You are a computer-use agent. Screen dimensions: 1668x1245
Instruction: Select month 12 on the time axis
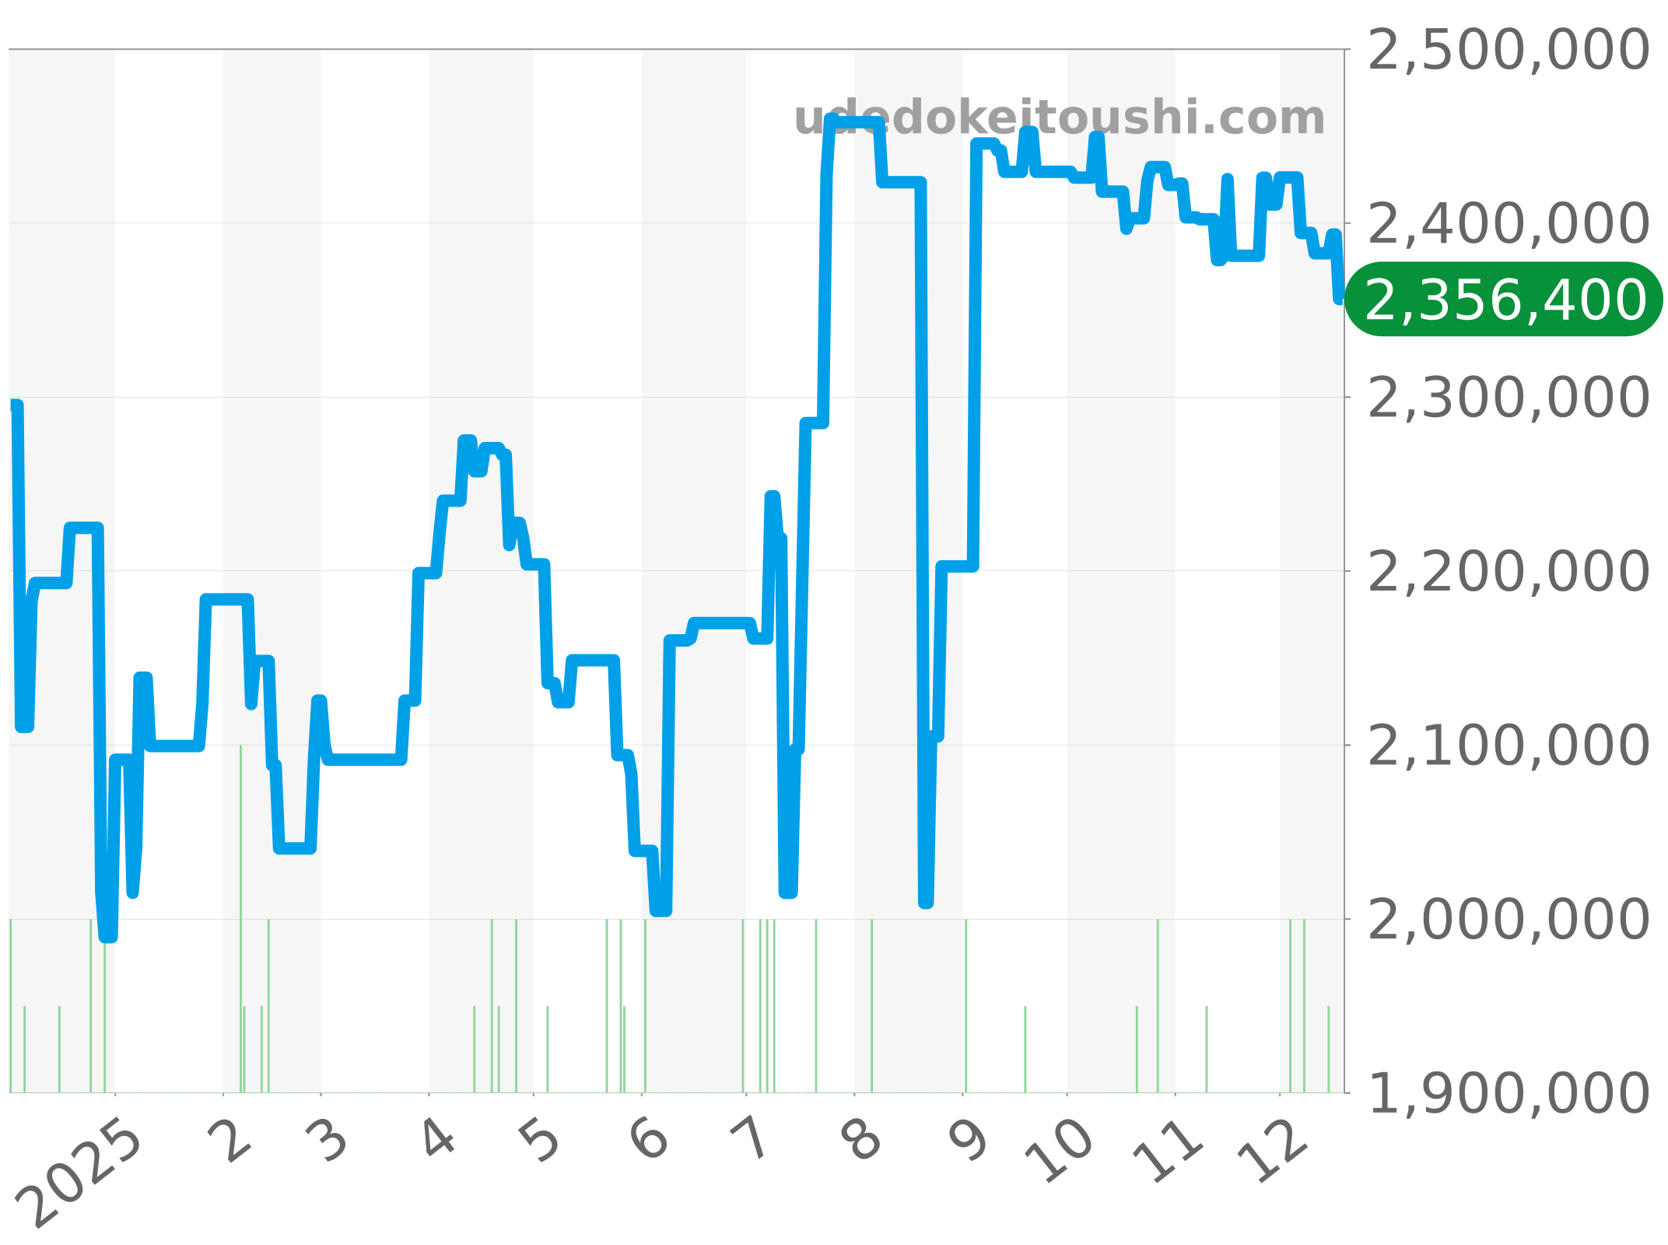coord(1274,1150)
